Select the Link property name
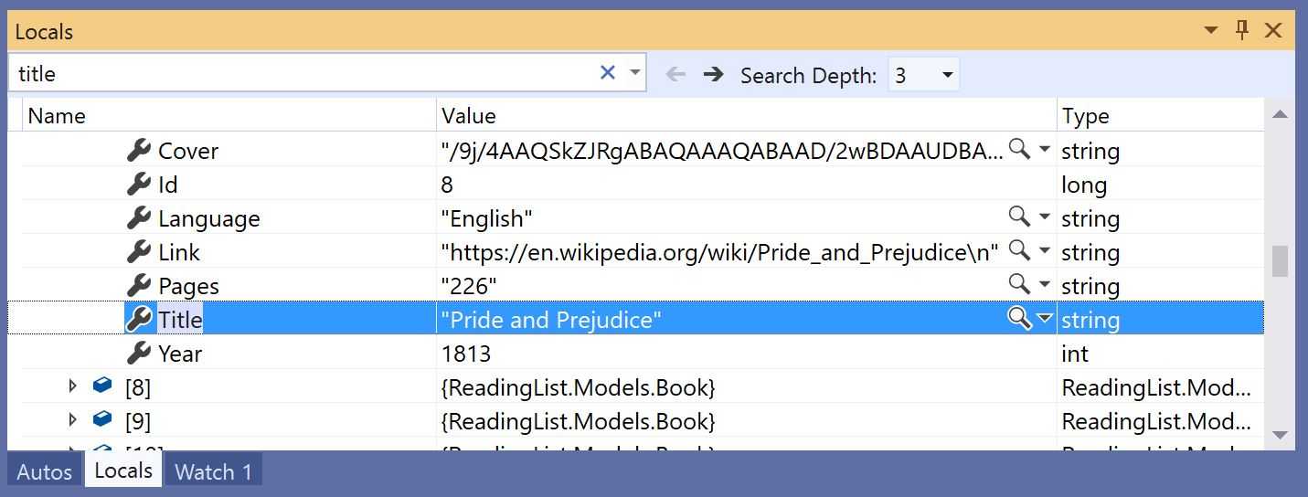This screenshot has height=497, width=1308. pos(179,252)
